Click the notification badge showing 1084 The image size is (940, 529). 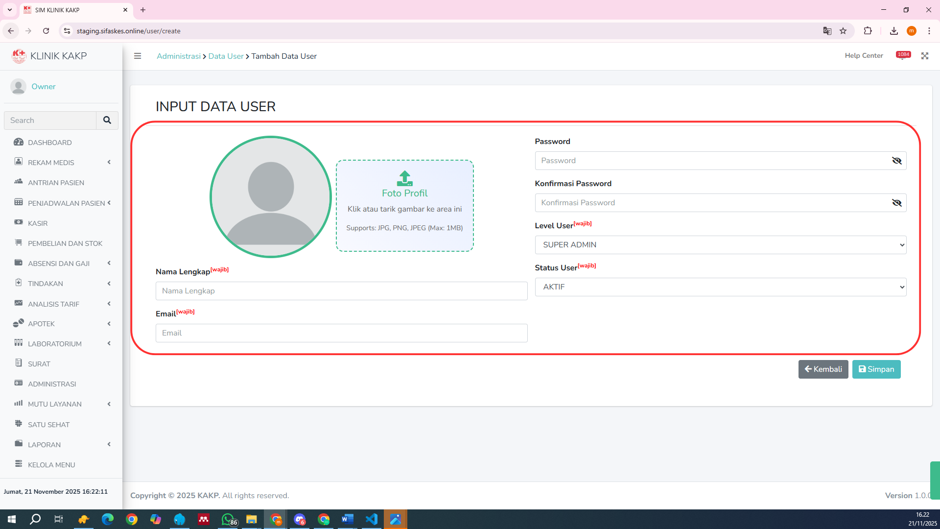tap(903, 55)
